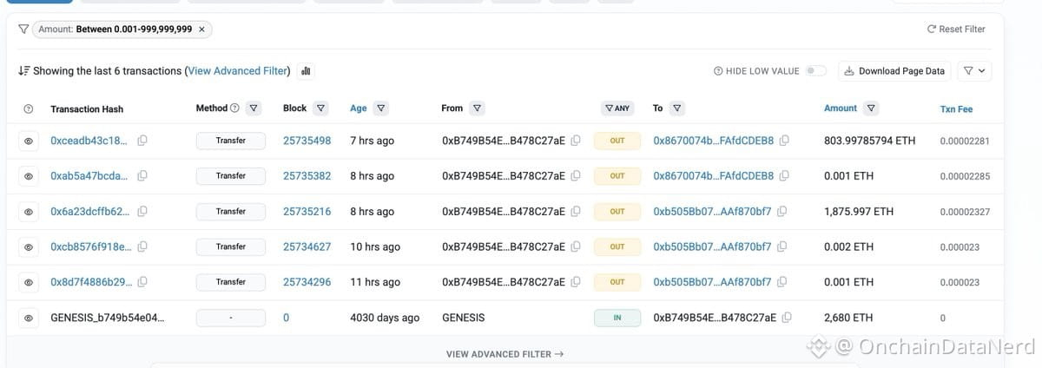Open block 25735382

click(x=307, y=176)
